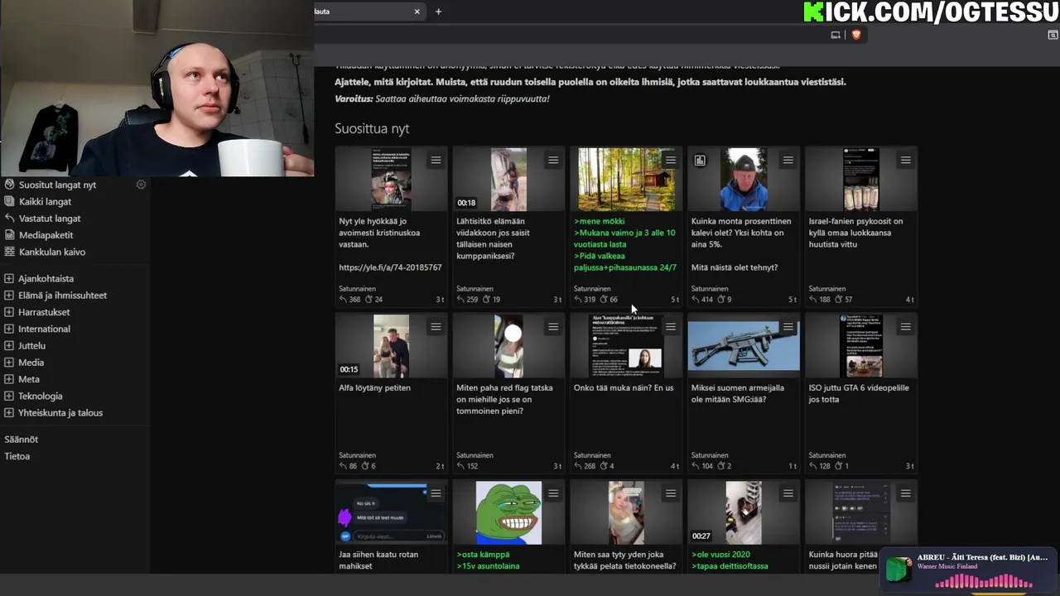
Task: Open the Säännöt link
Action: tap(21, 440)
